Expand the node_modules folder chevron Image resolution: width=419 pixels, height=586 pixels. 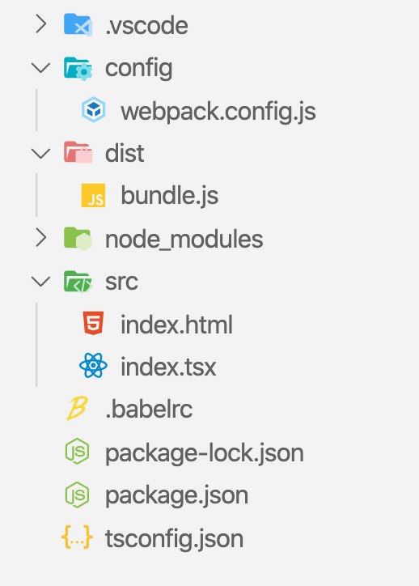[x=41, y=239]
